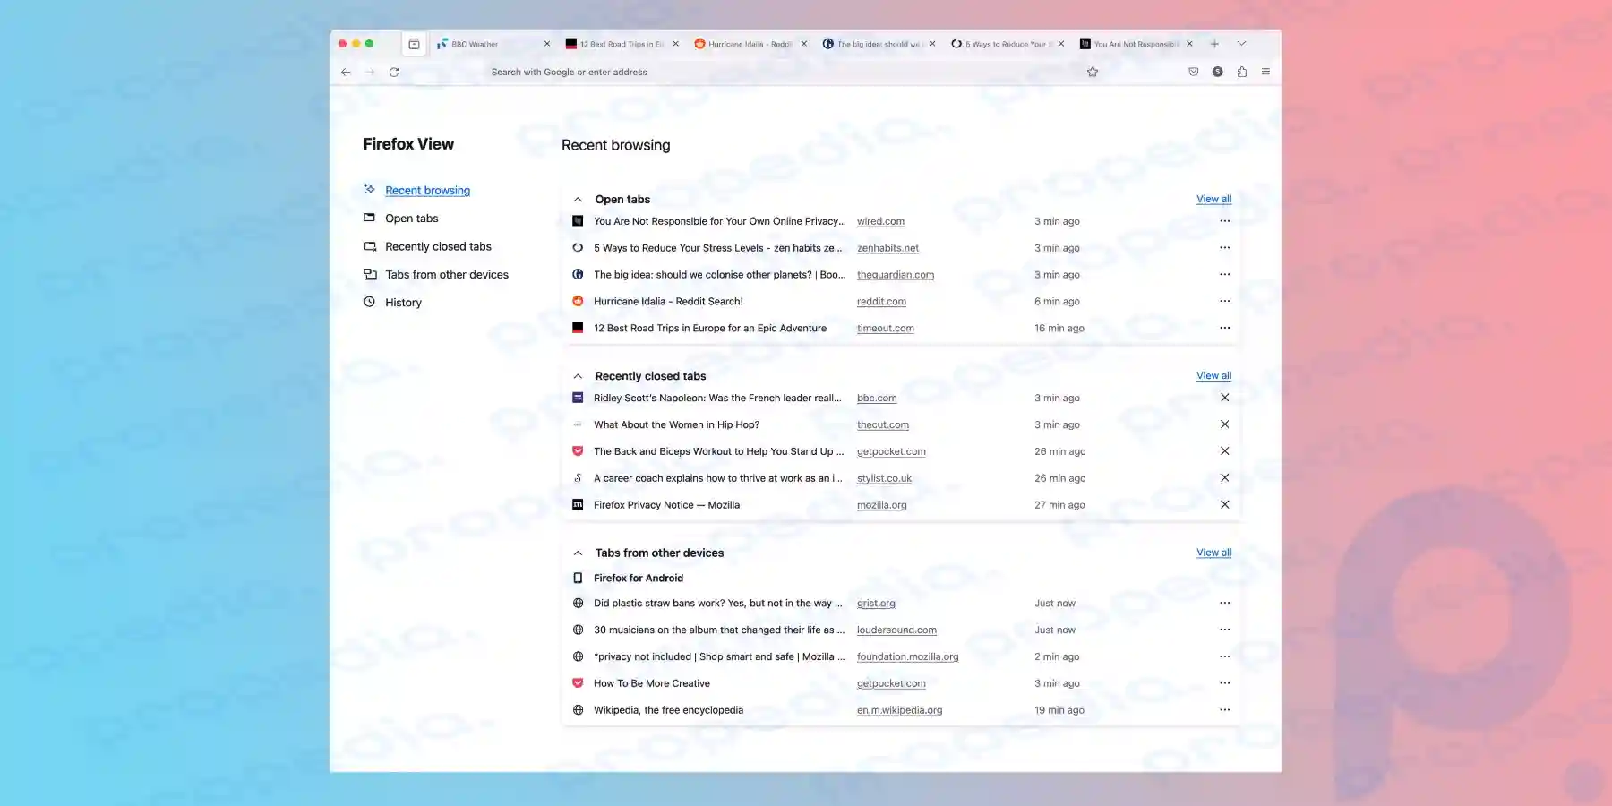Open more options for grist.org row
Screen dimensions: 1612x806
1224,604
